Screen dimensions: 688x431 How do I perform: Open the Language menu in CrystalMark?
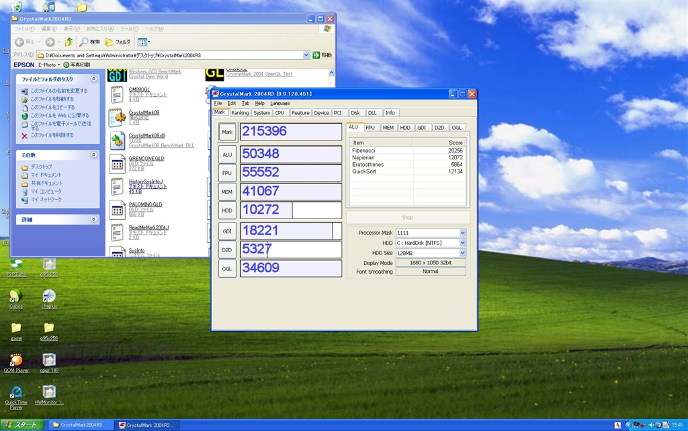280,103
